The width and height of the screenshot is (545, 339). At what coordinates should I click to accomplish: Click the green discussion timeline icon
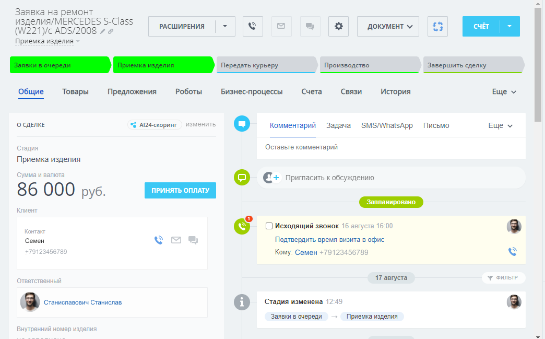click(x=242, y=177)
